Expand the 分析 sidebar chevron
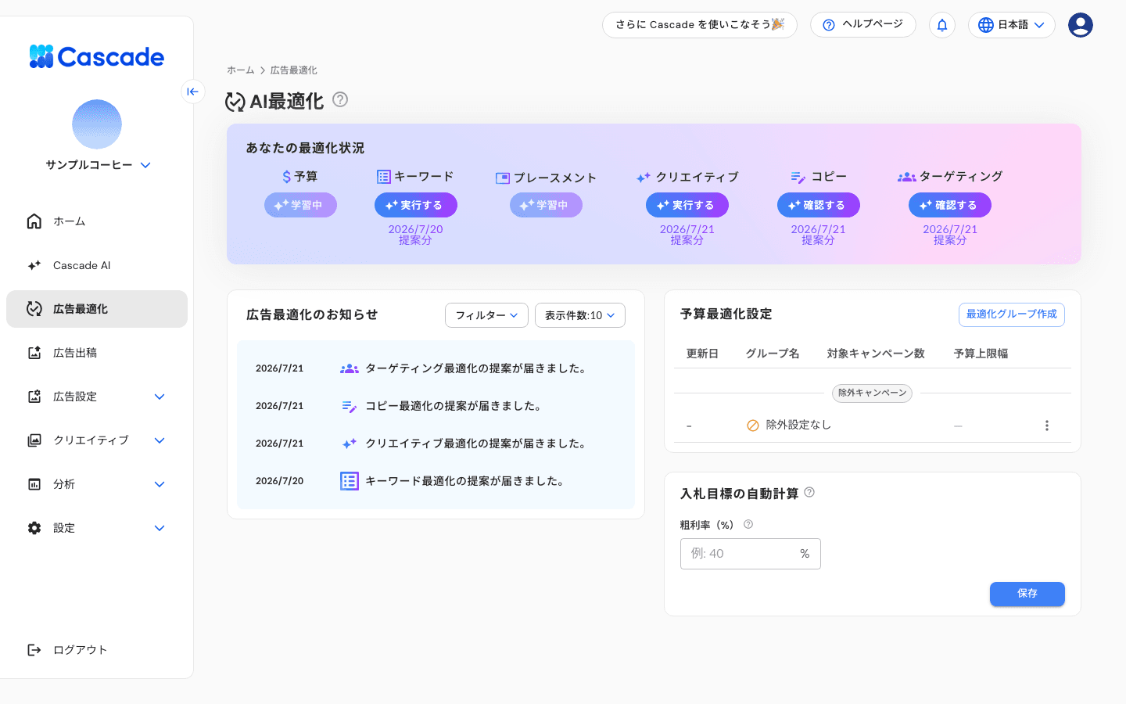The width and height of the screenshot is (1126, 704). pyautogui.click(x=160, y=484)
